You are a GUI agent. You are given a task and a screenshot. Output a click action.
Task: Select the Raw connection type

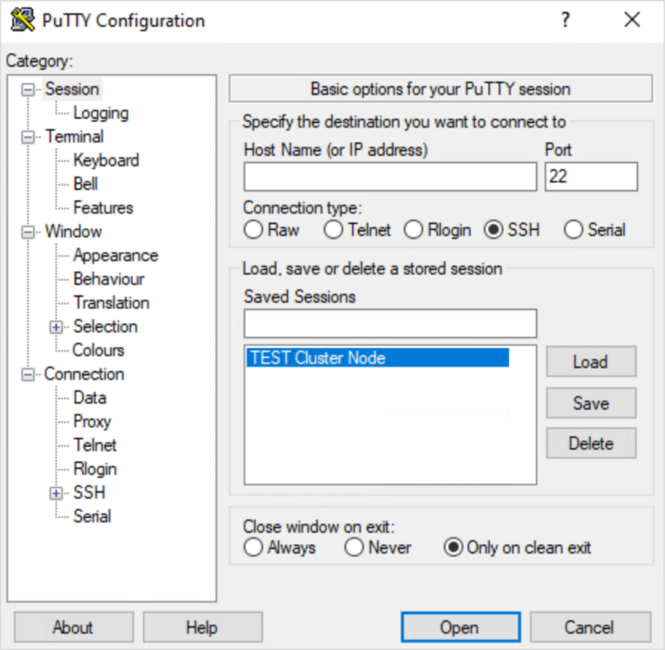[x=253, y=230]
